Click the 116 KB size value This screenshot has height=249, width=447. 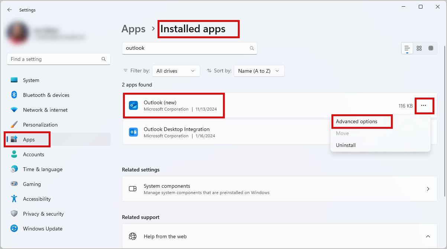coord(405,106)
